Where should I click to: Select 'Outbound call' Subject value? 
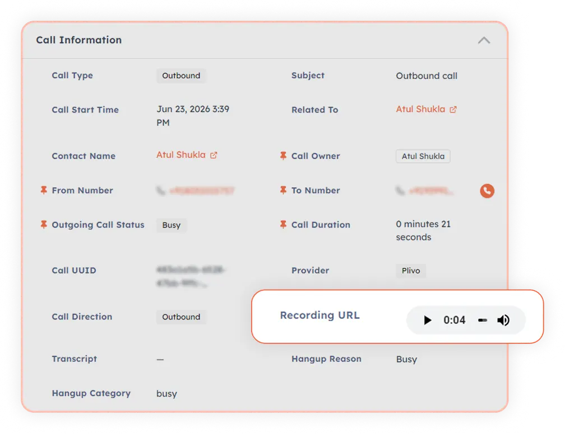click(427, 76)
